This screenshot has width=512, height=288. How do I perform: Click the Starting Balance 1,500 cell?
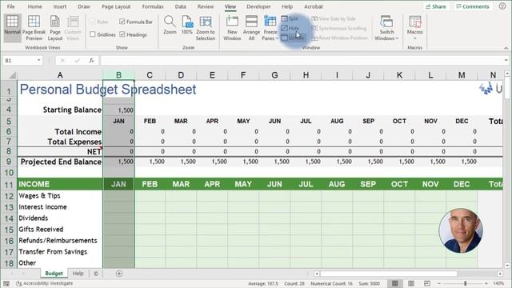(118, 110)
